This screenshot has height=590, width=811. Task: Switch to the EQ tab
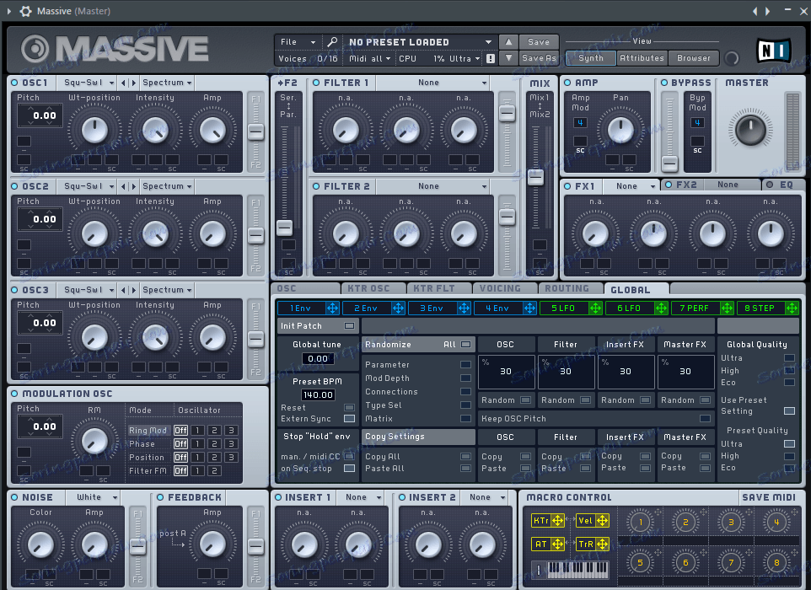(x=783, y=185)
